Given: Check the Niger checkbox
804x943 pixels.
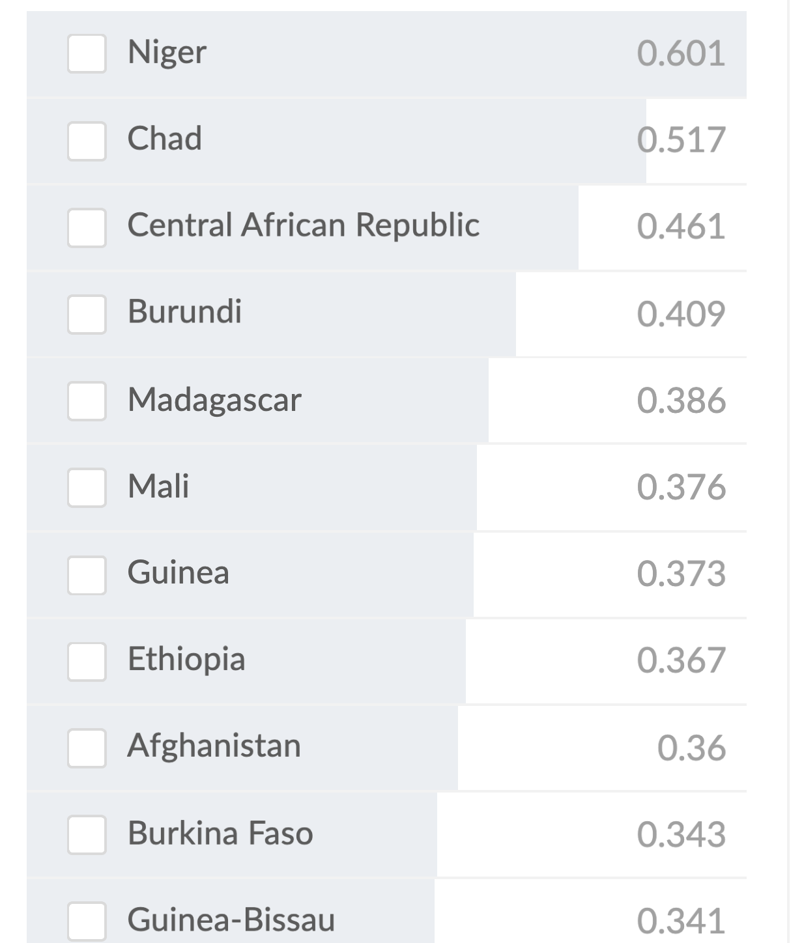Looking at the screenshot, I should 87,53.
